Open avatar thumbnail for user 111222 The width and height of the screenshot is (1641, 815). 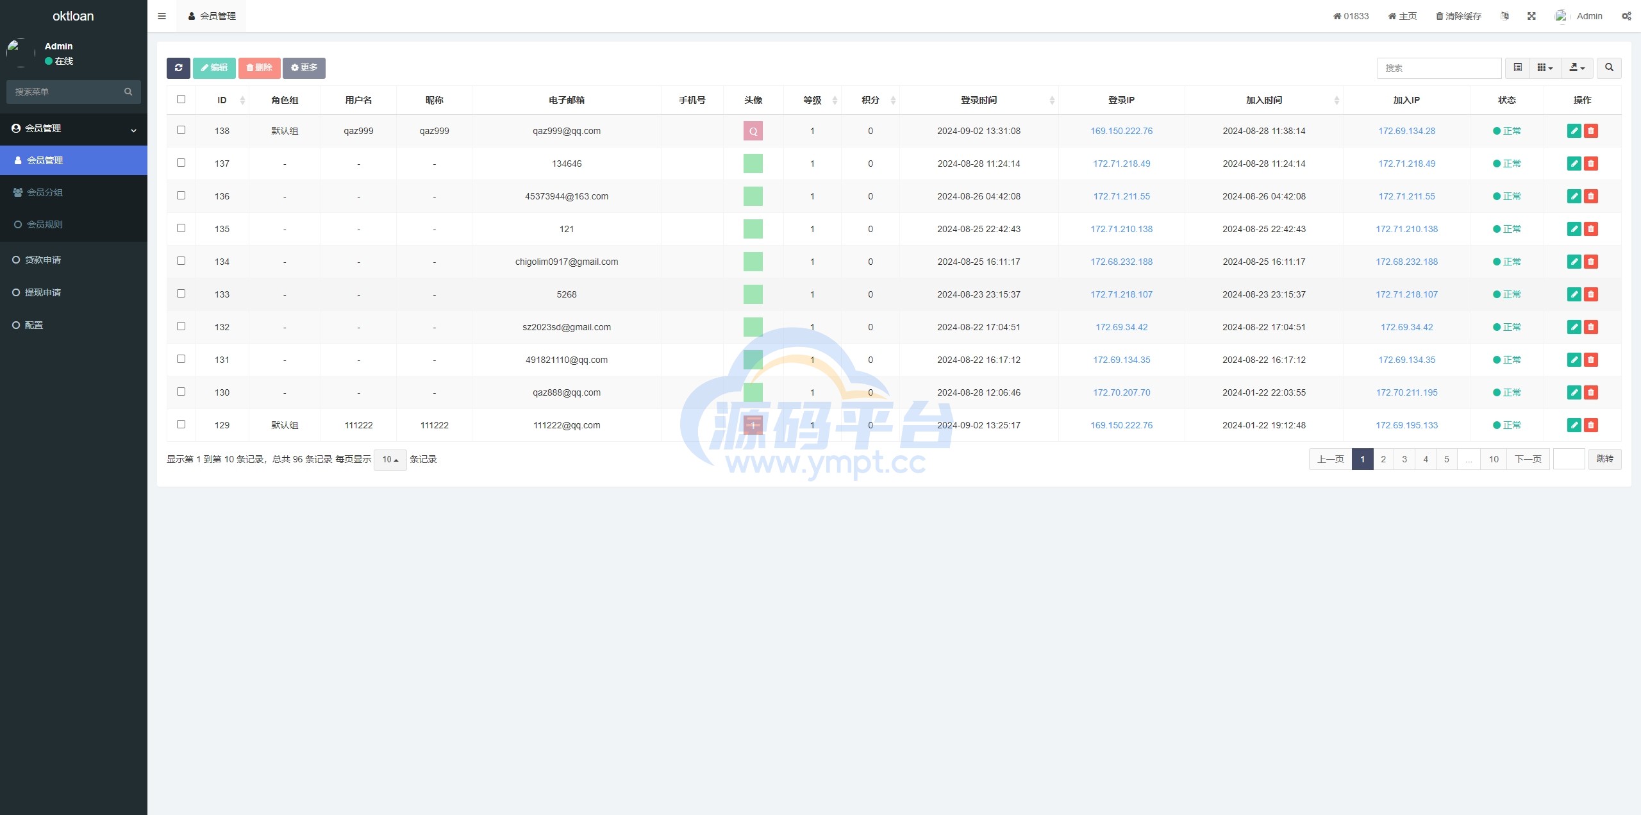point(753,425)
